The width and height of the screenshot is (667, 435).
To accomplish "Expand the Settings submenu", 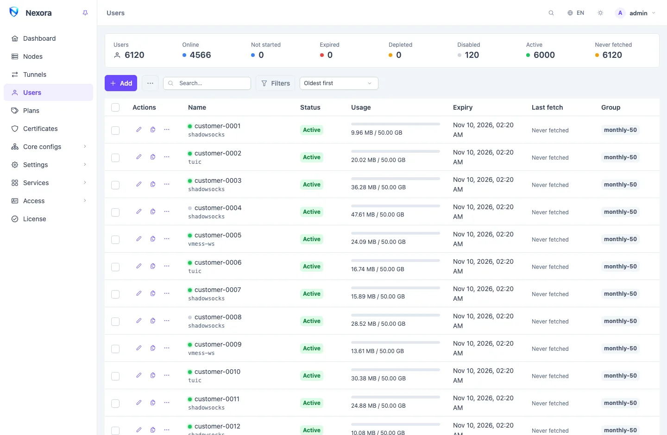I will pos(49,165).
